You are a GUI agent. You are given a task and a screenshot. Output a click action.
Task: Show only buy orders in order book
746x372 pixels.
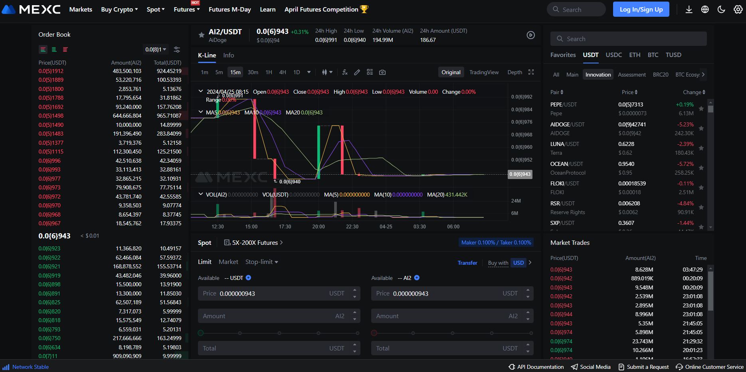point(54,49)
